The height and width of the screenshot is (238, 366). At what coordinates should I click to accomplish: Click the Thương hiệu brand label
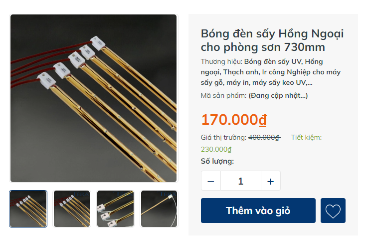click(x=221, y=62)
